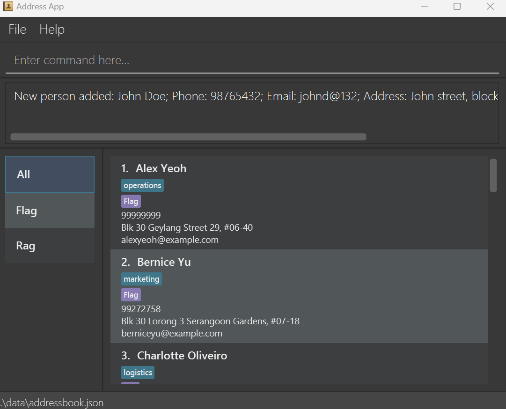Click the result box horizontal scrollbar
Image resolution: width=506 pixels, height=409 pixels.
pos(189,137)
